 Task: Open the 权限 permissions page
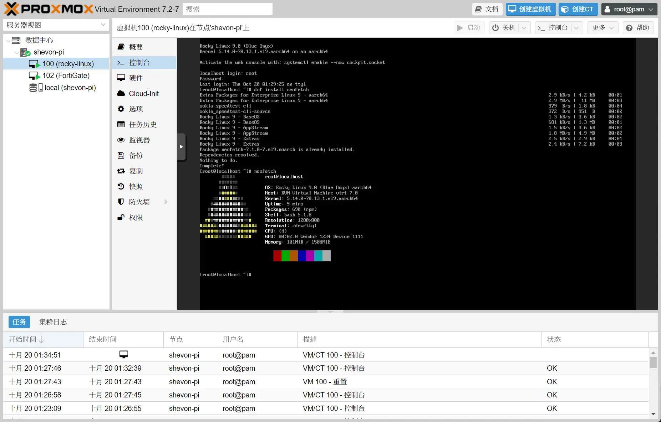(x=136, y=218)
